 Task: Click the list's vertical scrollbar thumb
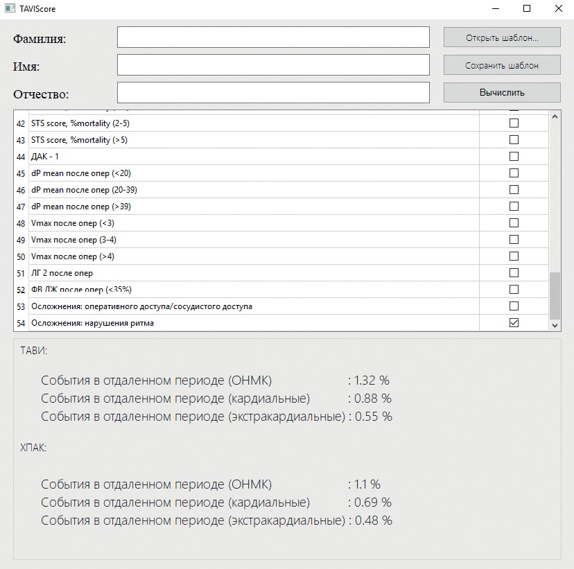coord(555,296)
